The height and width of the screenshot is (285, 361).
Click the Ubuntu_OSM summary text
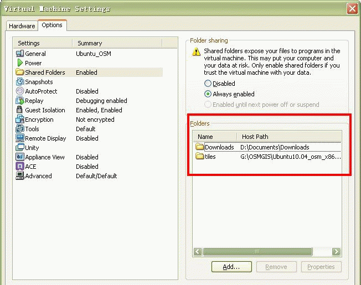click(x=94, y=54)
